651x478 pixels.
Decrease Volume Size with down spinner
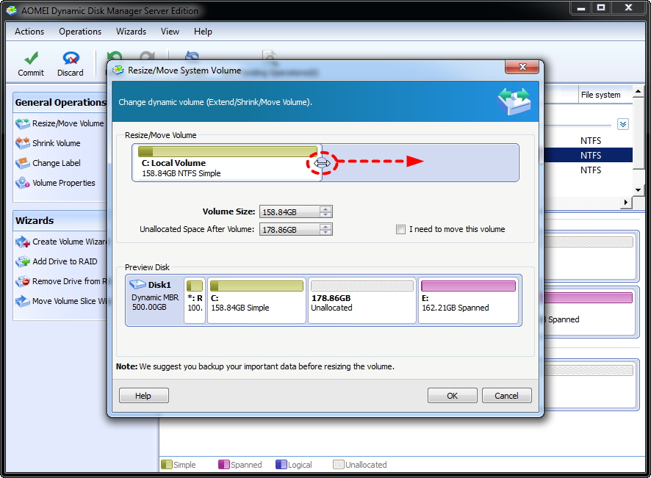pos(326,214)
